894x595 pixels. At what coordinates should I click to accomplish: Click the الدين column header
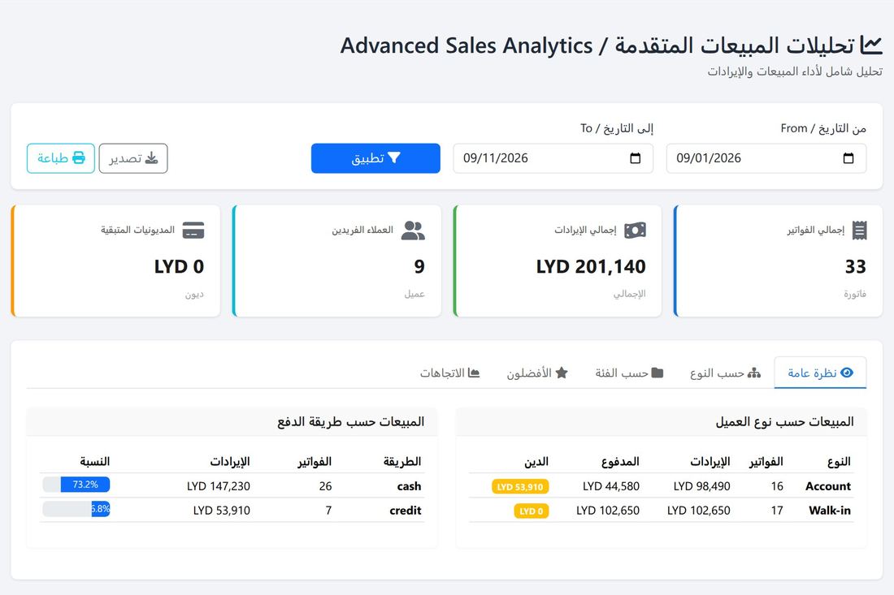tap(536, 461)
